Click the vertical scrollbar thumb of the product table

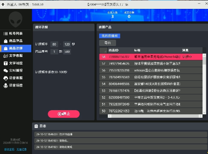pyautogui.click(x=204, y=61)
